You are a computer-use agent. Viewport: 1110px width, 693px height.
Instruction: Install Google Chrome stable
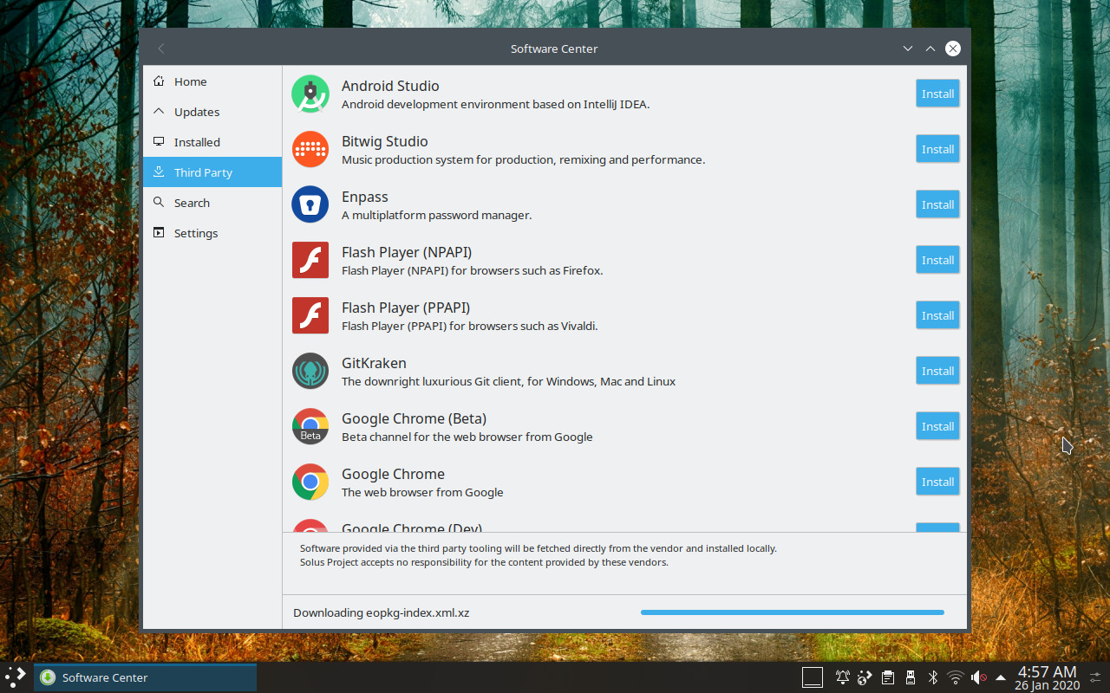(x=937, y=482)
